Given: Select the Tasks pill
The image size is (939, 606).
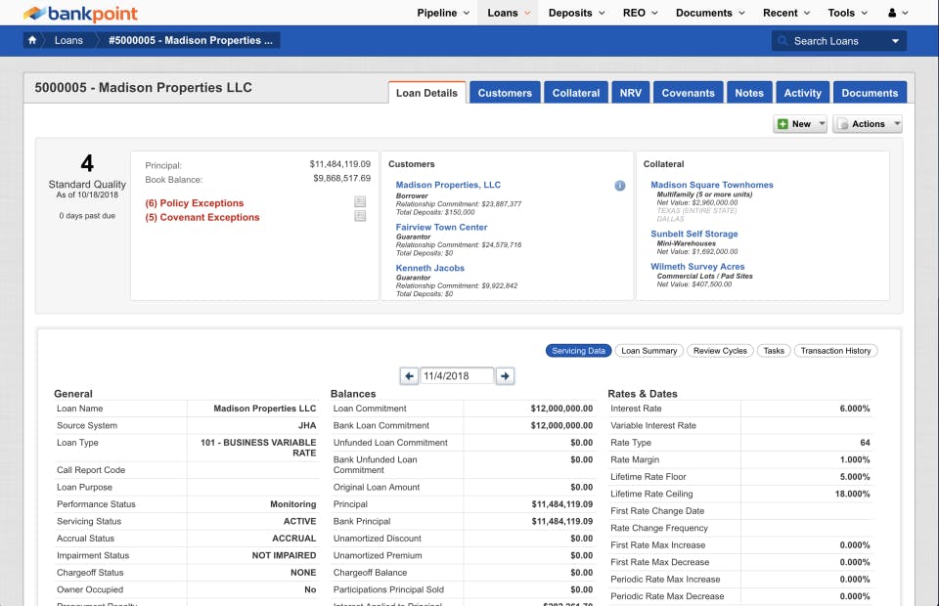Looking at the screenshot, I should click(x=774, y=351).
